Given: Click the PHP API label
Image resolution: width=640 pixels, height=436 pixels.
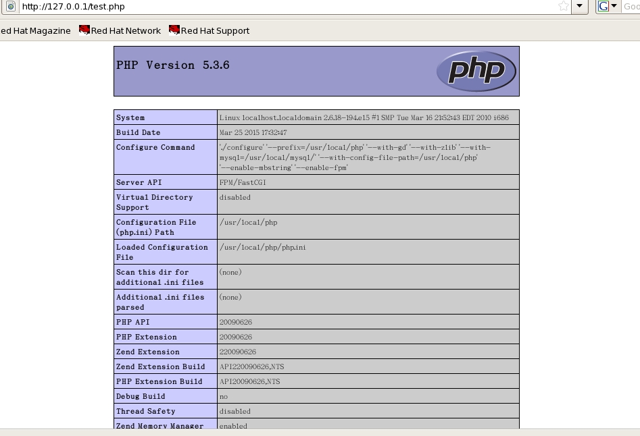Looking at the screenshot, I should tap(132, 323).
